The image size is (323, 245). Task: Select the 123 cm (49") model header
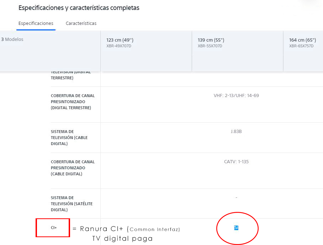(x=120, y=40)
